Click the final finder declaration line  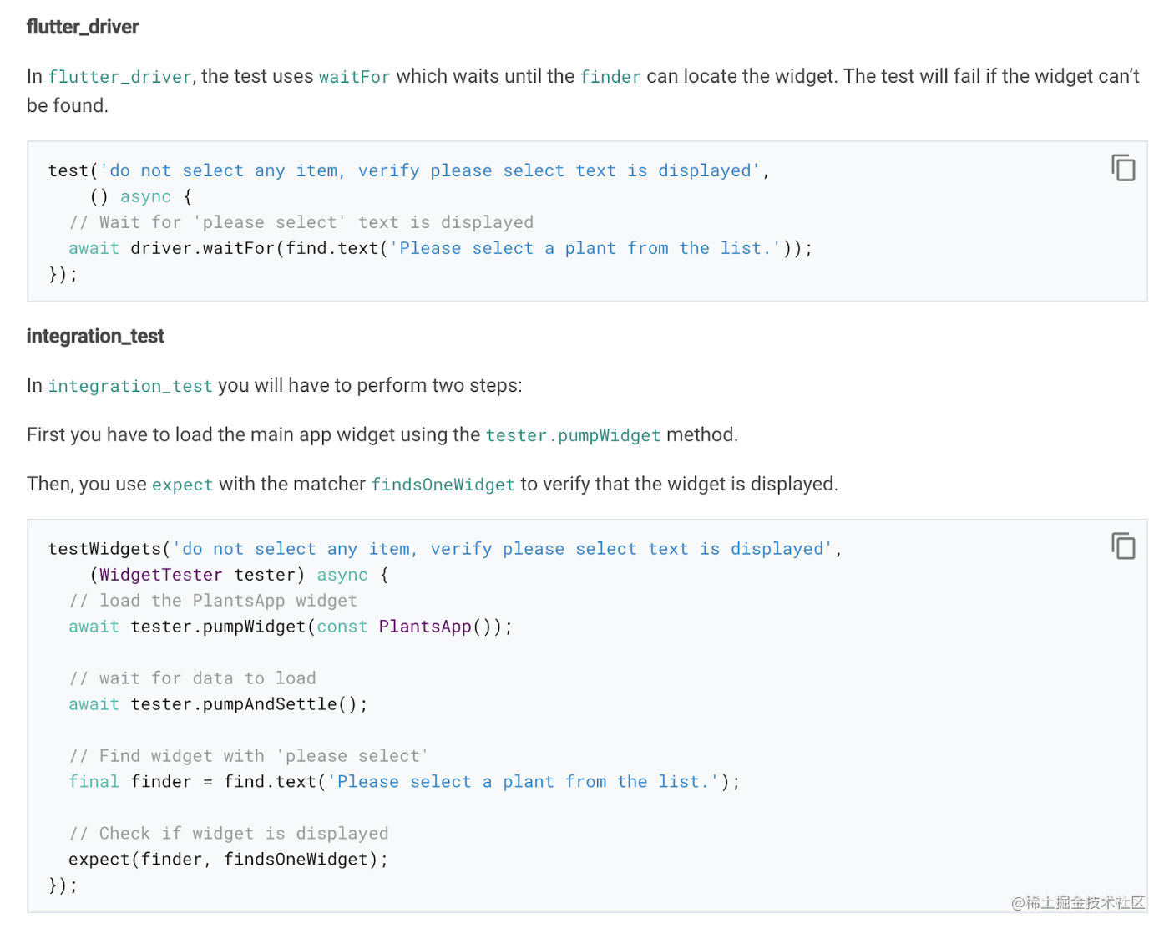404,782
